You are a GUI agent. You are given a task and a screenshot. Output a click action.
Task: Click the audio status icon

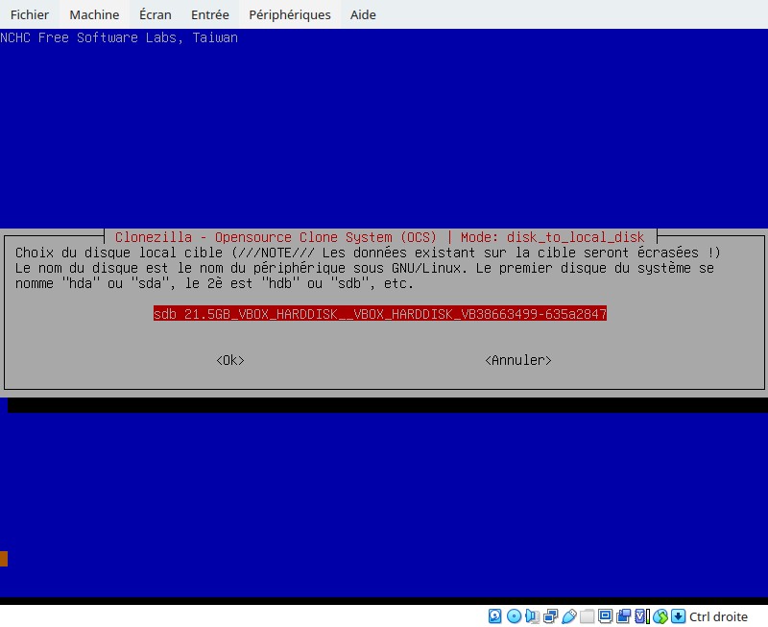point(532,616)
